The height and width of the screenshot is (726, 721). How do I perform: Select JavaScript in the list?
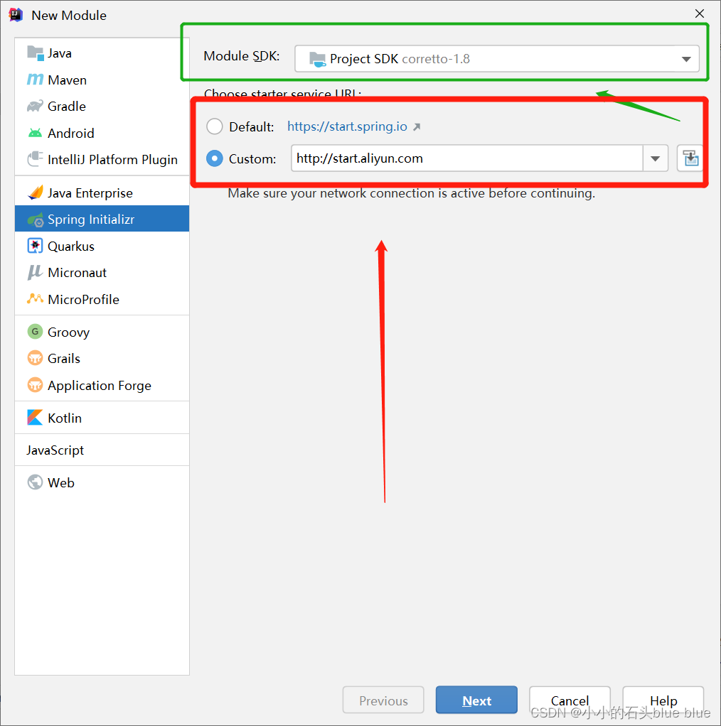tap(102, 450)
